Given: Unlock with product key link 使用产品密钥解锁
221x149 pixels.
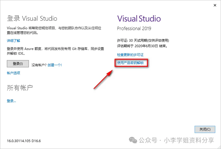Looking at the screenshot, I should click(x=130, y=63).
